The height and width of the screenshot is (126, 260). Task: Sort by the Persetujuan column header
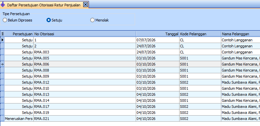pyautogui.click(x=19, y=34)
